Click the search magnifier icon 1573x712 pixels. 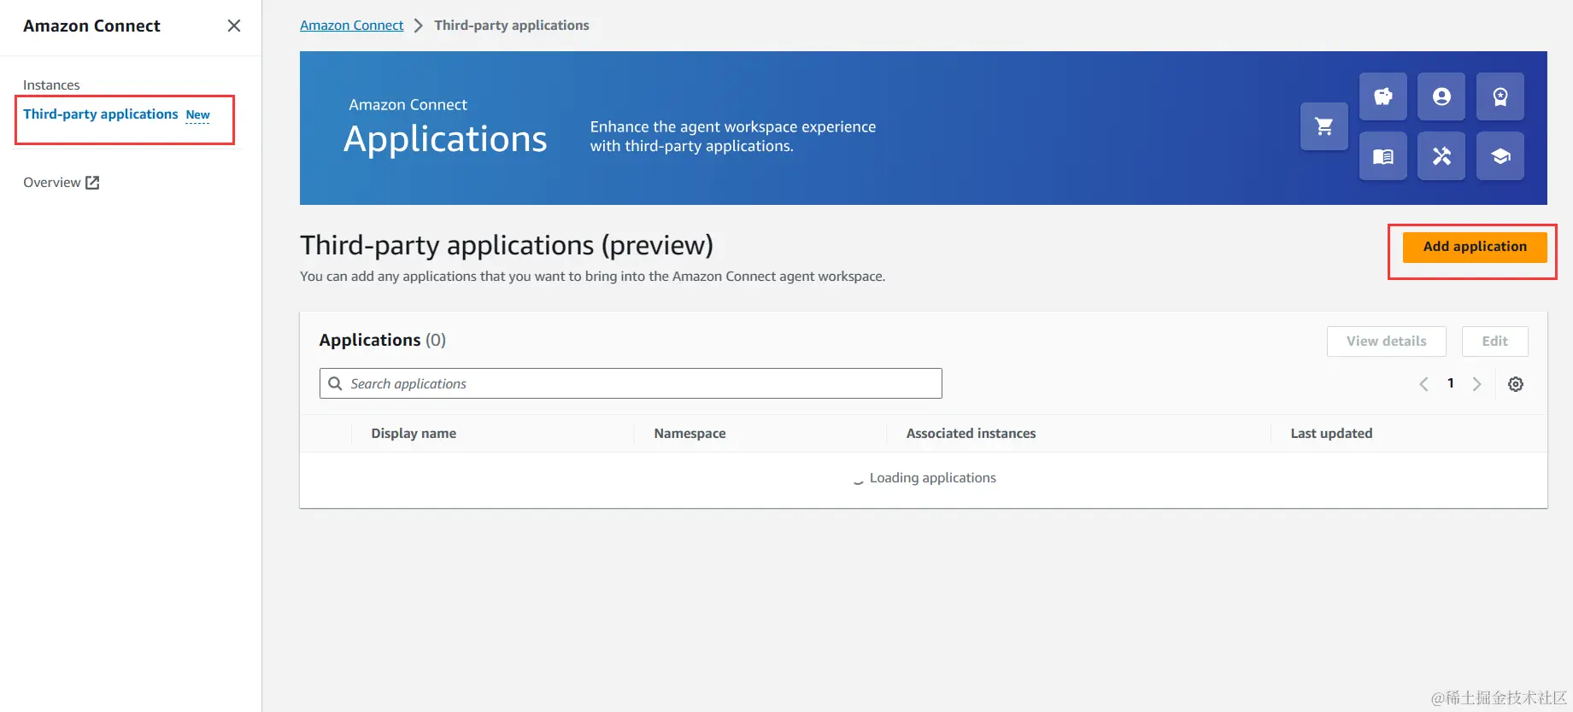point(335,383)
